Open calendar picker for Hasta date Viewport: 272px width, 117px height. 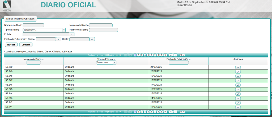coord(92,39)
